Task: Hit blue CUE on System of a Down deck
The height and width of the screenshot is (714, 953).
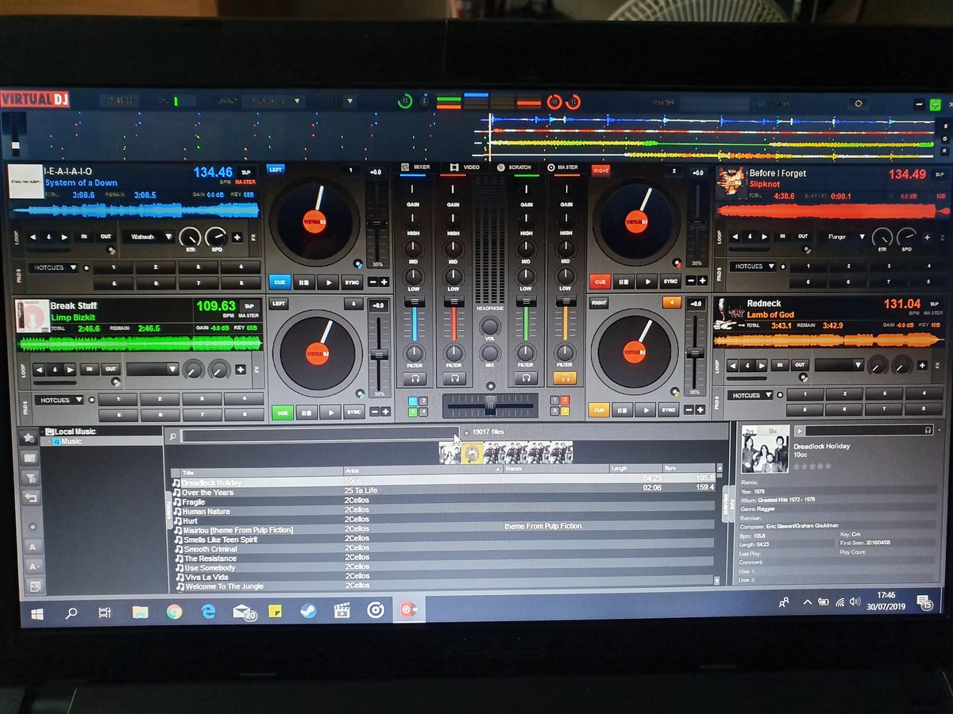Action: point(280,282)
